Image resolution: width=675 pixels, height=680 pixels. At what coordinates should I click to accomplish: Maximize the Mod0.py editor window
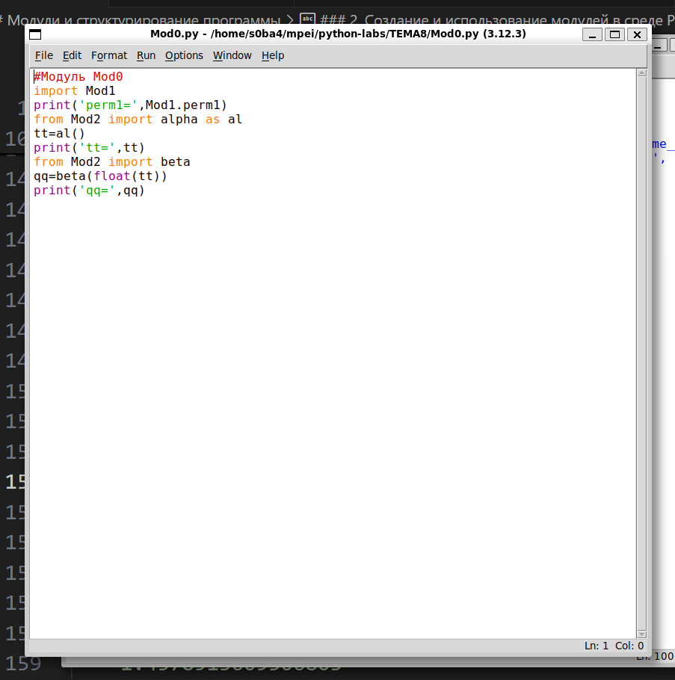(x=614, y=34)
